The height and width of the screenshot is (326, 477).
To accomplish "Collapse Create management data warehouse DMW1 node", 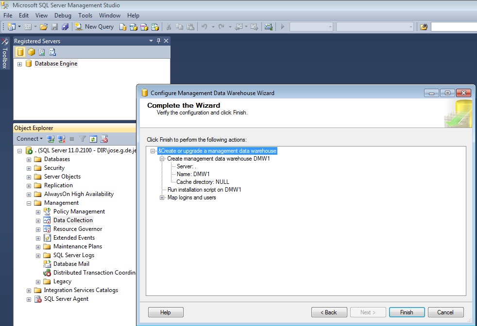I will 162,159.
